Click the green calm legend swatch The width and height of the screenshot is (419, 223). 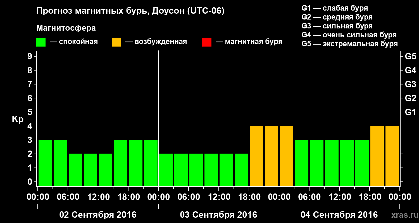click(41, 42)
